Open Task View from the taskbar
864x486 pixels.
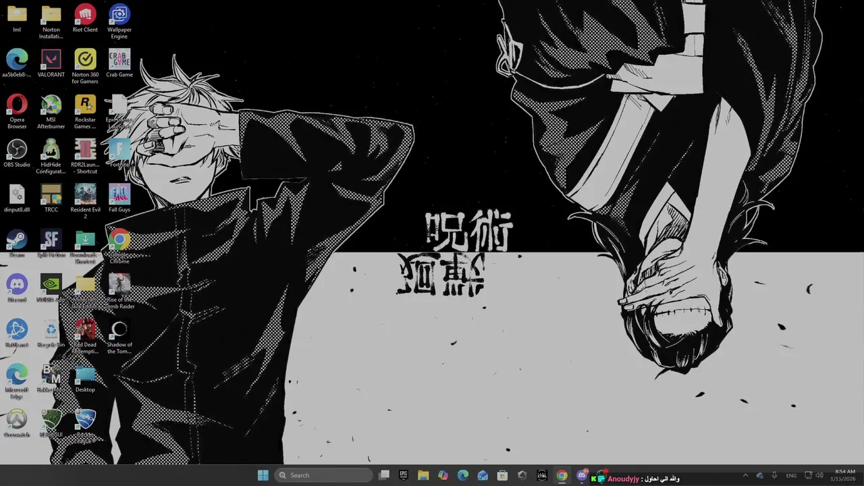(x=384, y=475)
